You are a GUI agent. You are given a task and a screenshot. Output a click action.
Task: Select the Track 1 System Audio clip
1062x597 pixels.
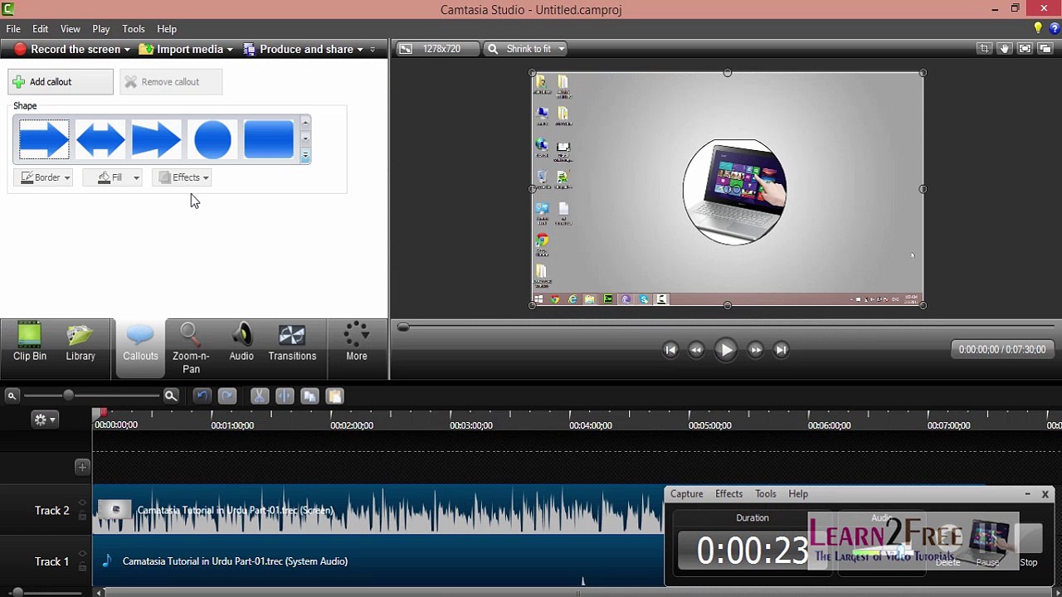(378, 561)
